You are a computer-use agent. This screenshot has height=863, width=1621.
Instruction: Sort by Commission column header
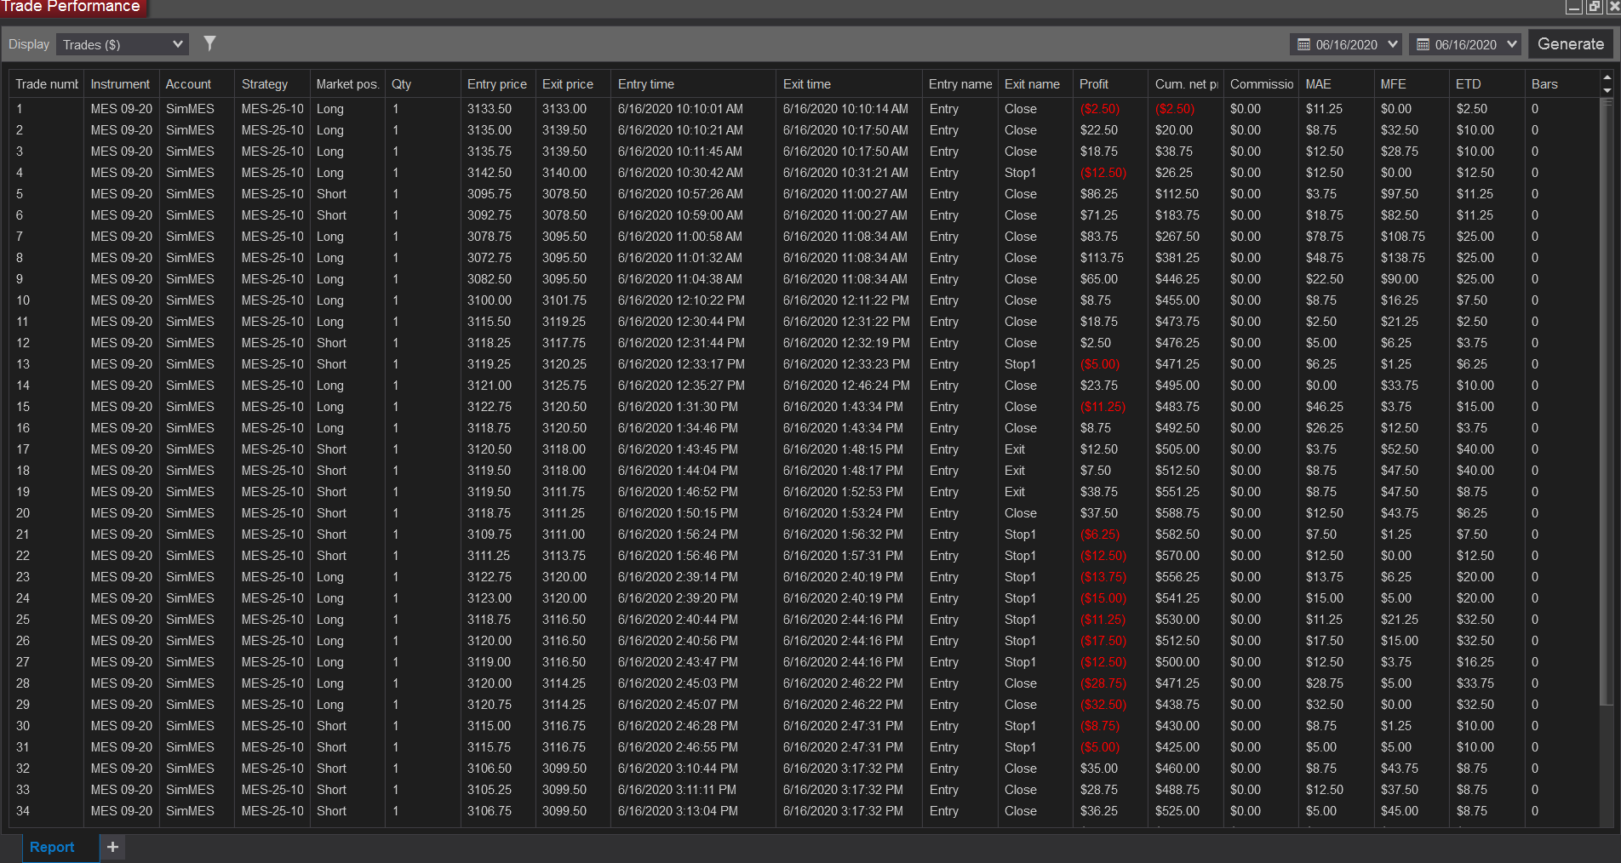click(1261, 84)
